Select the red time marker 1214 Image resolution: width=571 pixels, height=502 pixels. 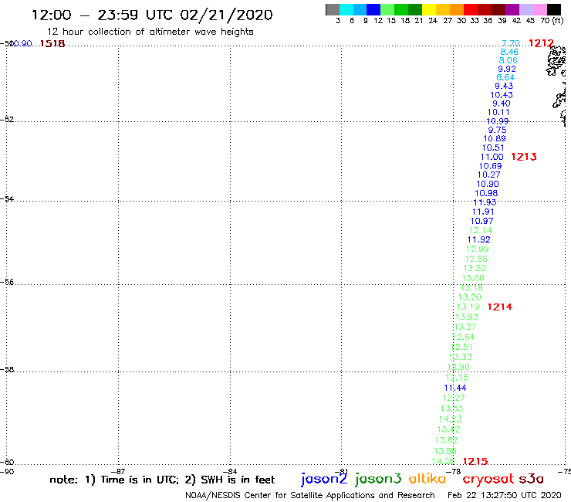(500, 307)
